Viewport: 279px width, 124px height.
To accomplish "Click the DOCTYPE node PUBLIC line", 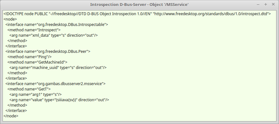I will point(137,14).
